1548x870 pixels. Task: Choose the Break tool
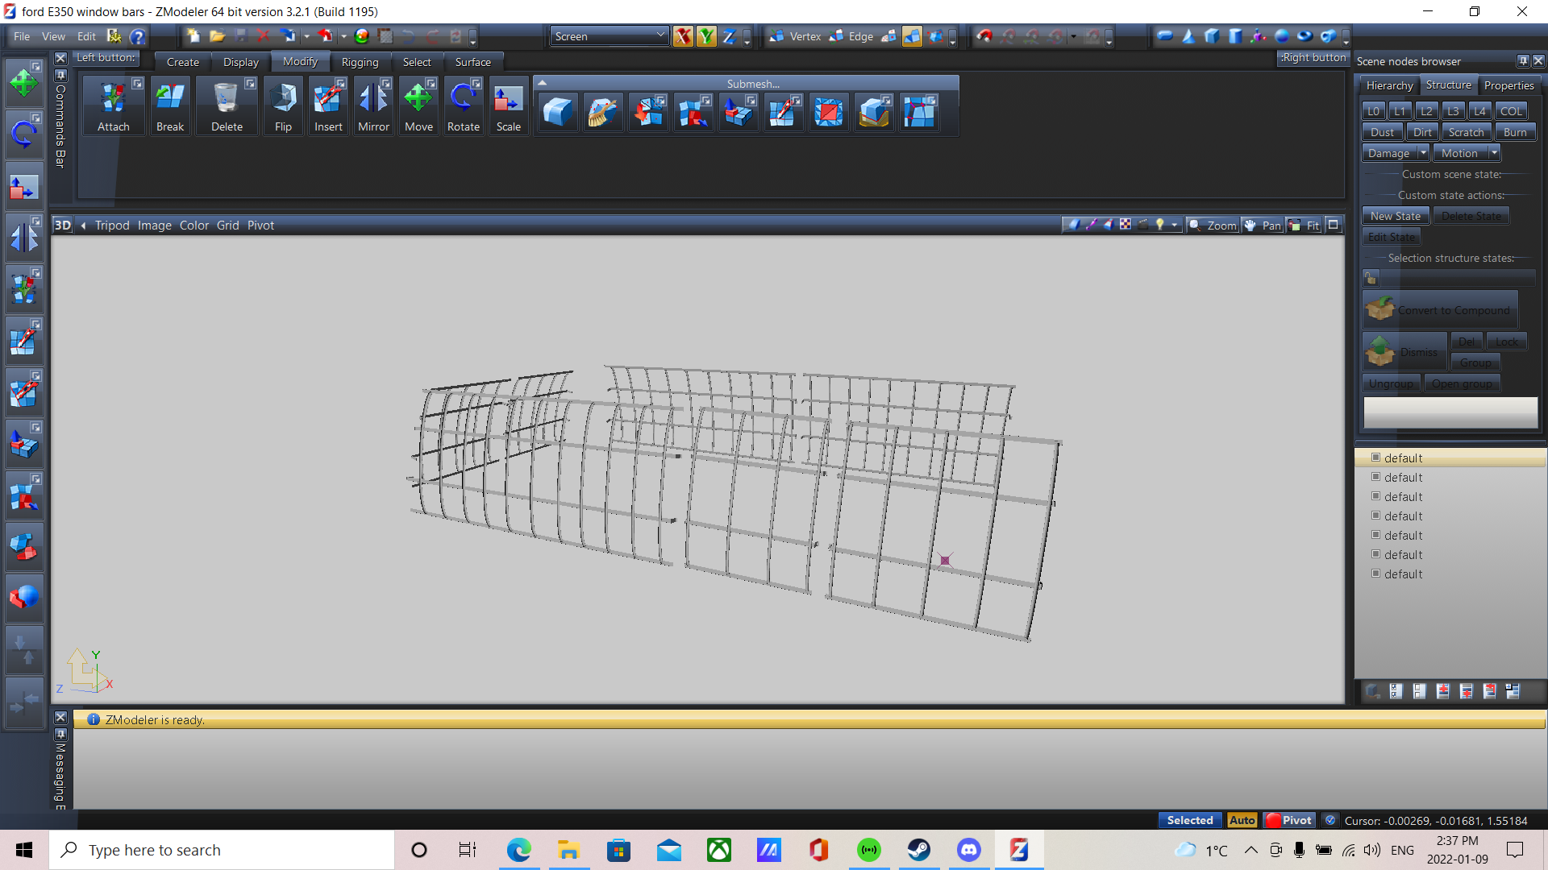point(170,106)
